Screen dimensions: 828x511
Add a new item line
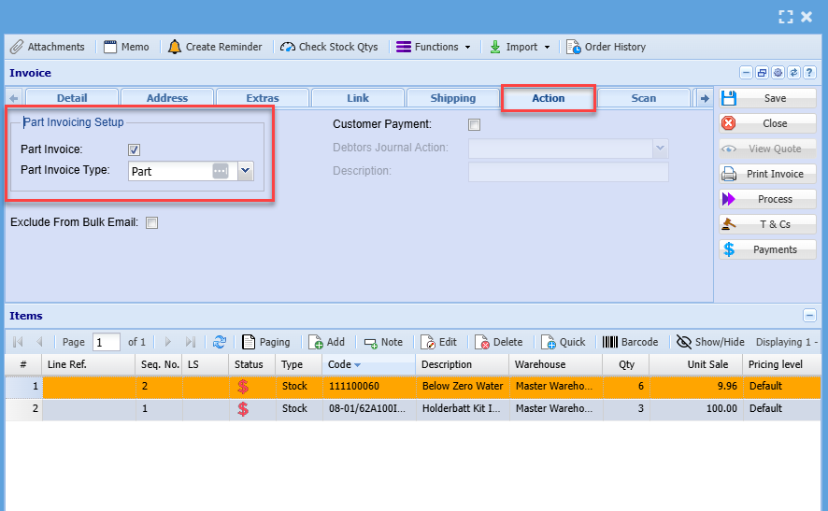click(x=326, y=342)
